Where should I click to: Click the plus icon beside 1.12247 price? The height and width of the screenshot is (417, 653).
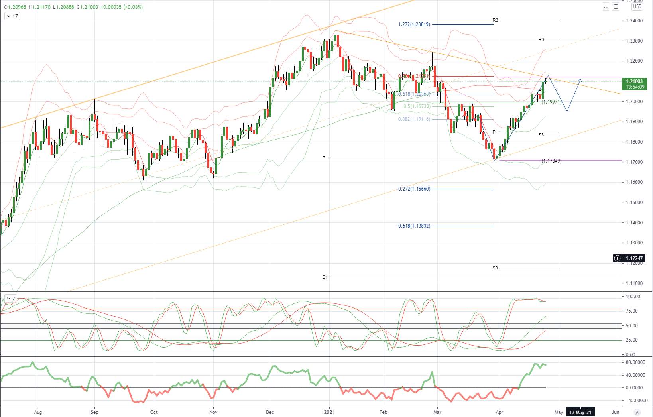[x=617, y=258]
